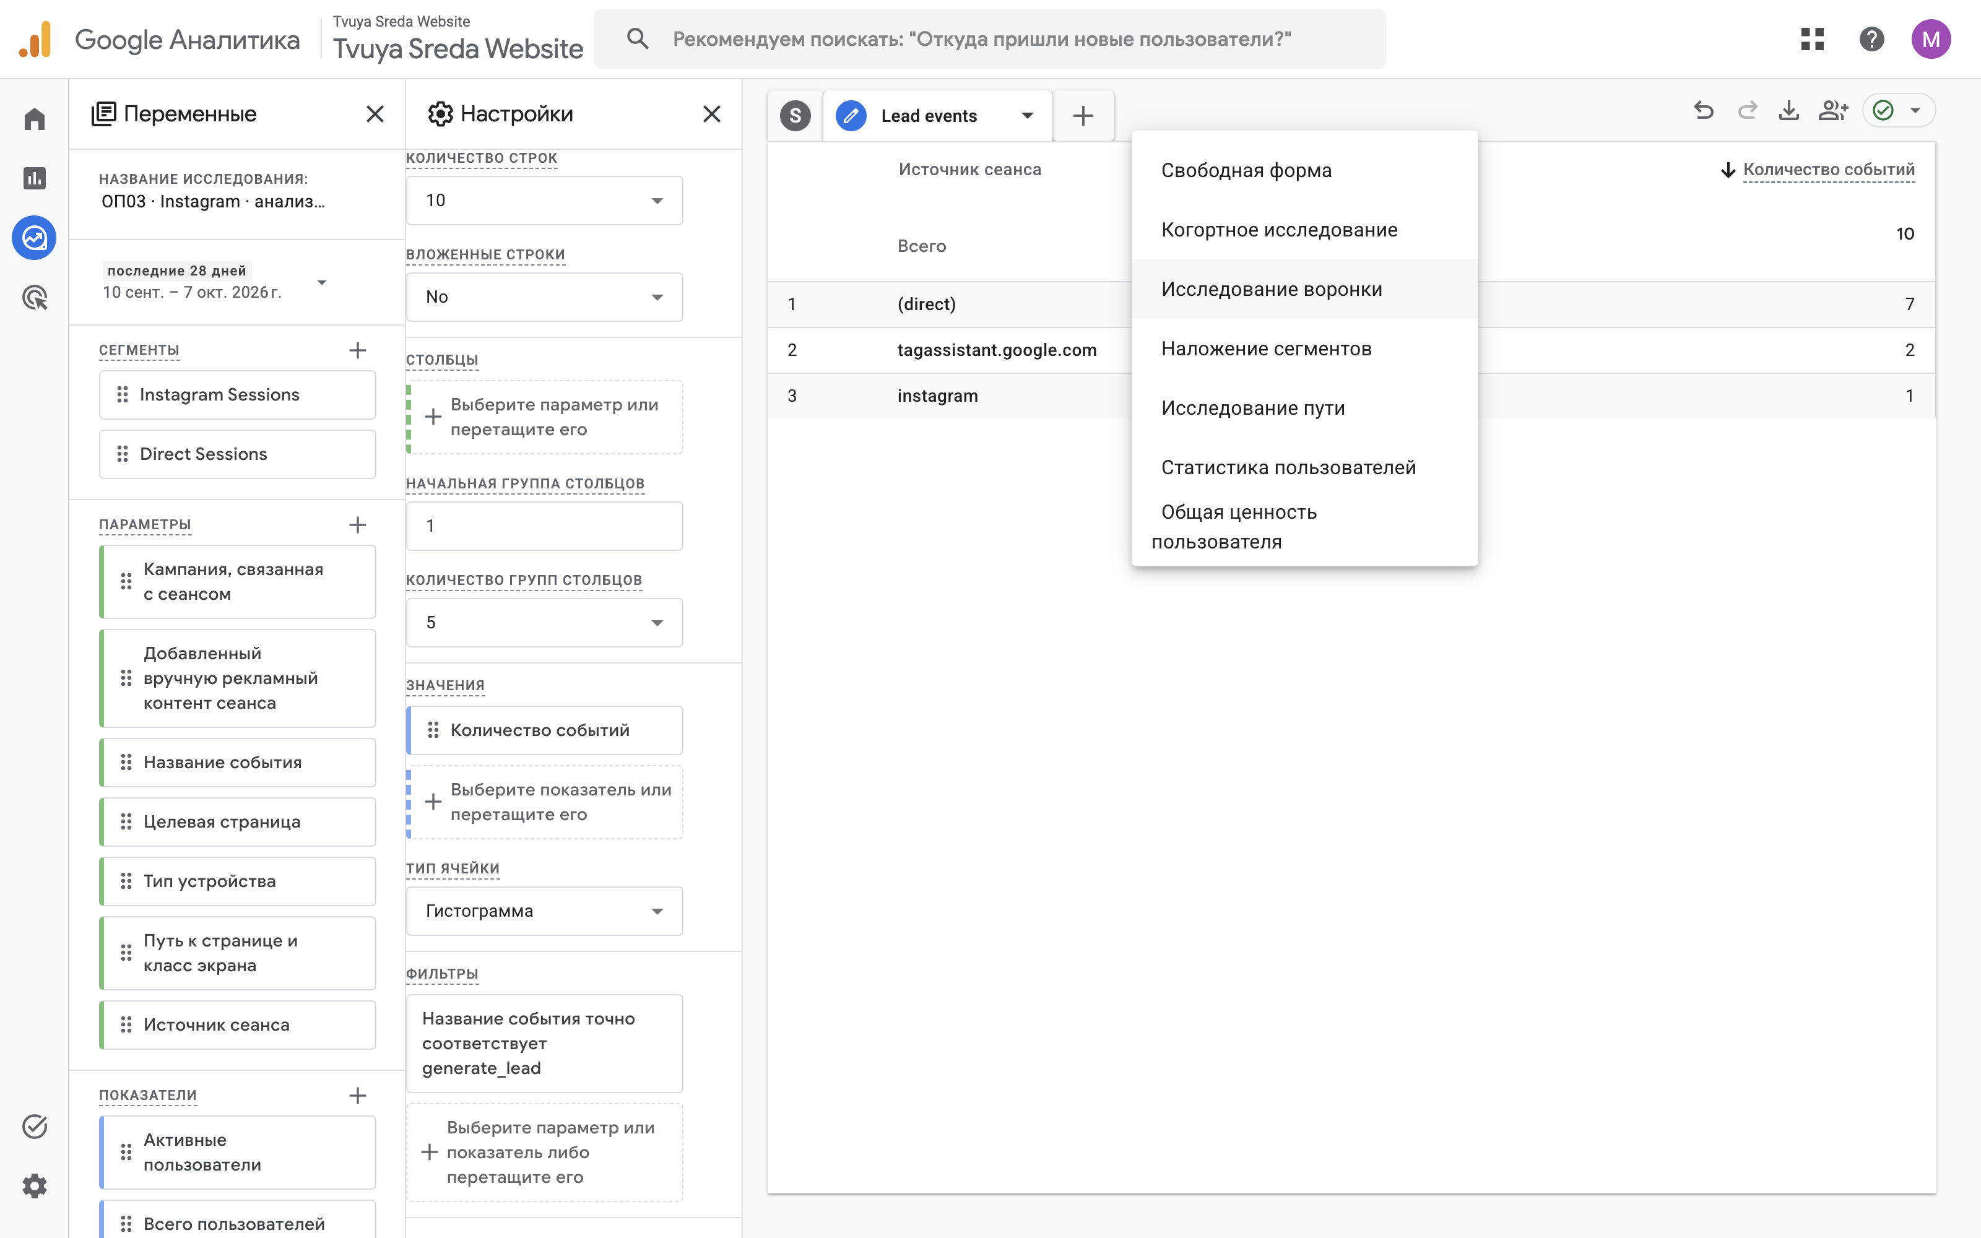Choose Свободная форма technique
Screen dimensions: 1981x1238
tap(1304, 170)
